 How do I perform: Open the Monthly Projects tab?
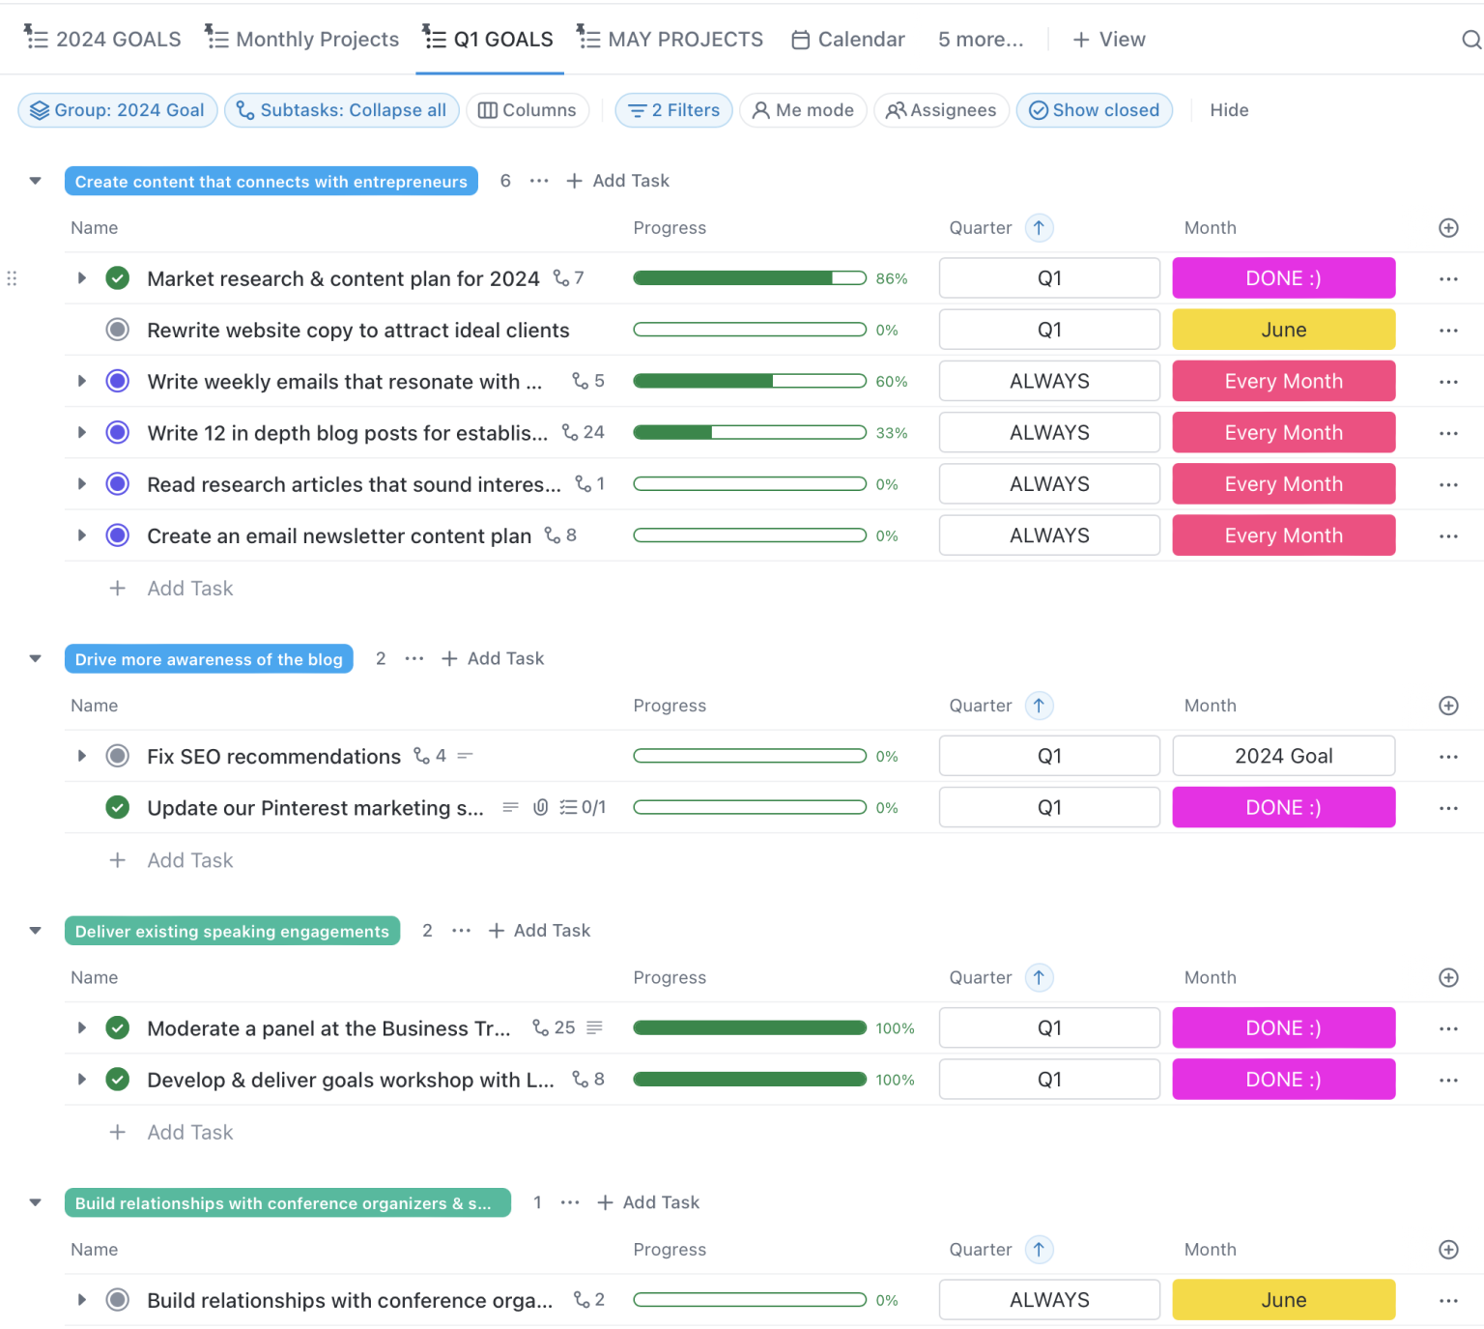[302, 40]
